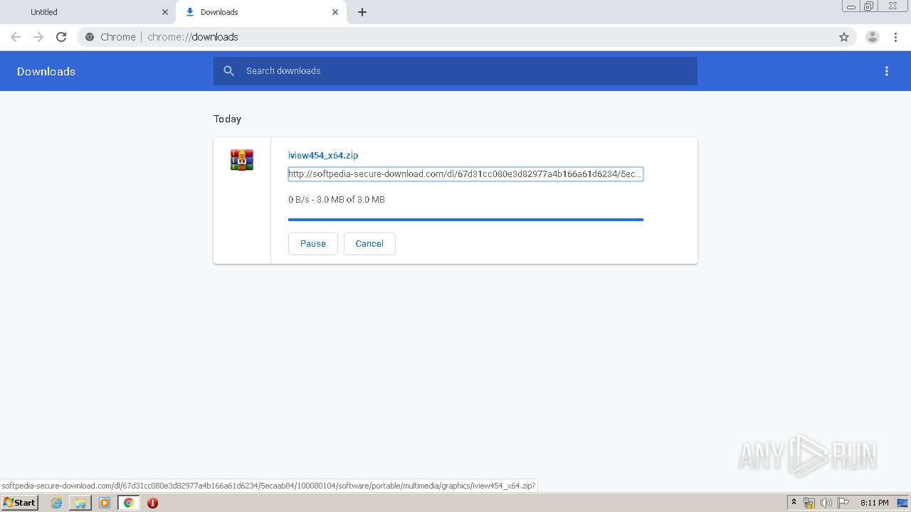The image size is (911, 512).
Task: Show hidden system tray icons
Action: point(794,503)
